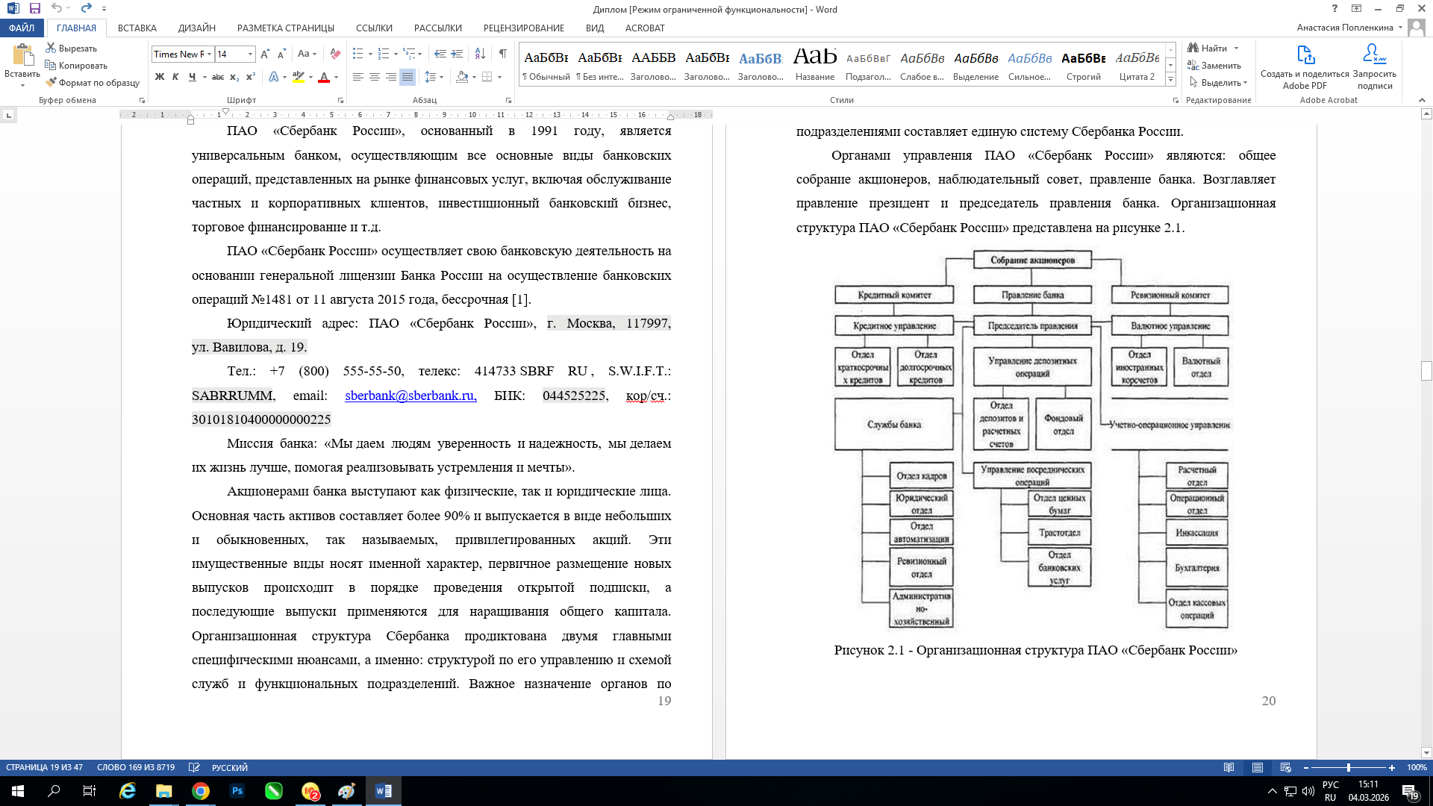Apply center paragraph alignment

pos(375,77)
